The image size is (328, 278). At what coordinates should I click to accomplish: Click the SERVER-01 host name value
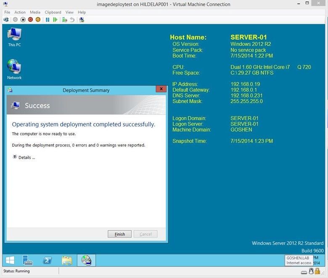[249, 37]
